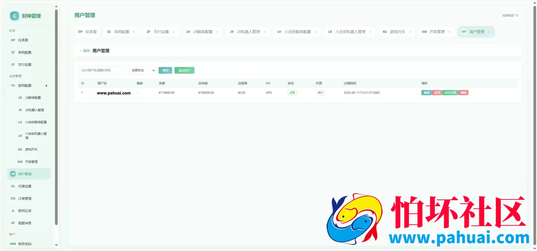Viewport: 537px width, 251px height.
Task: Click the ¥119400.00 balance cell
Action: [166, 93]
